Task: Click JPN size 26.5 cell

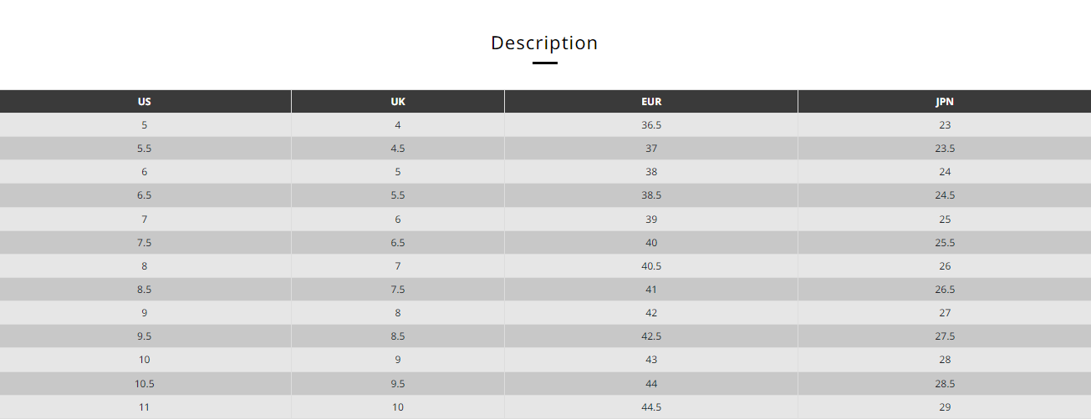Action: pos(945,290)
